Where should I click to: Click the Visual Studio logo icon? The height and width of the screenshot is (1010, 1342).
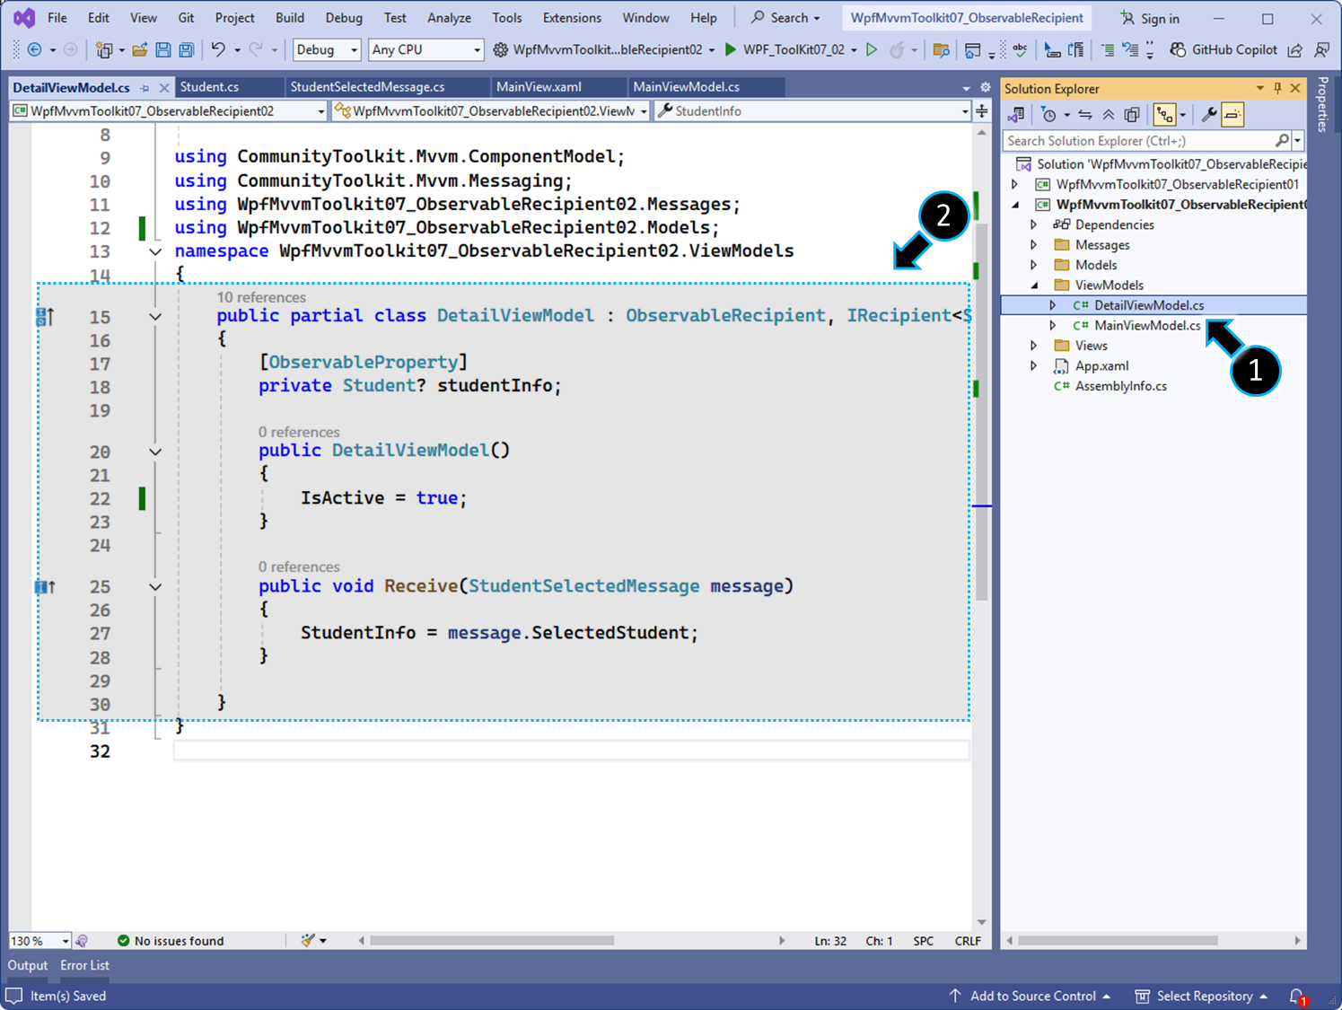[x=24, y=18]
